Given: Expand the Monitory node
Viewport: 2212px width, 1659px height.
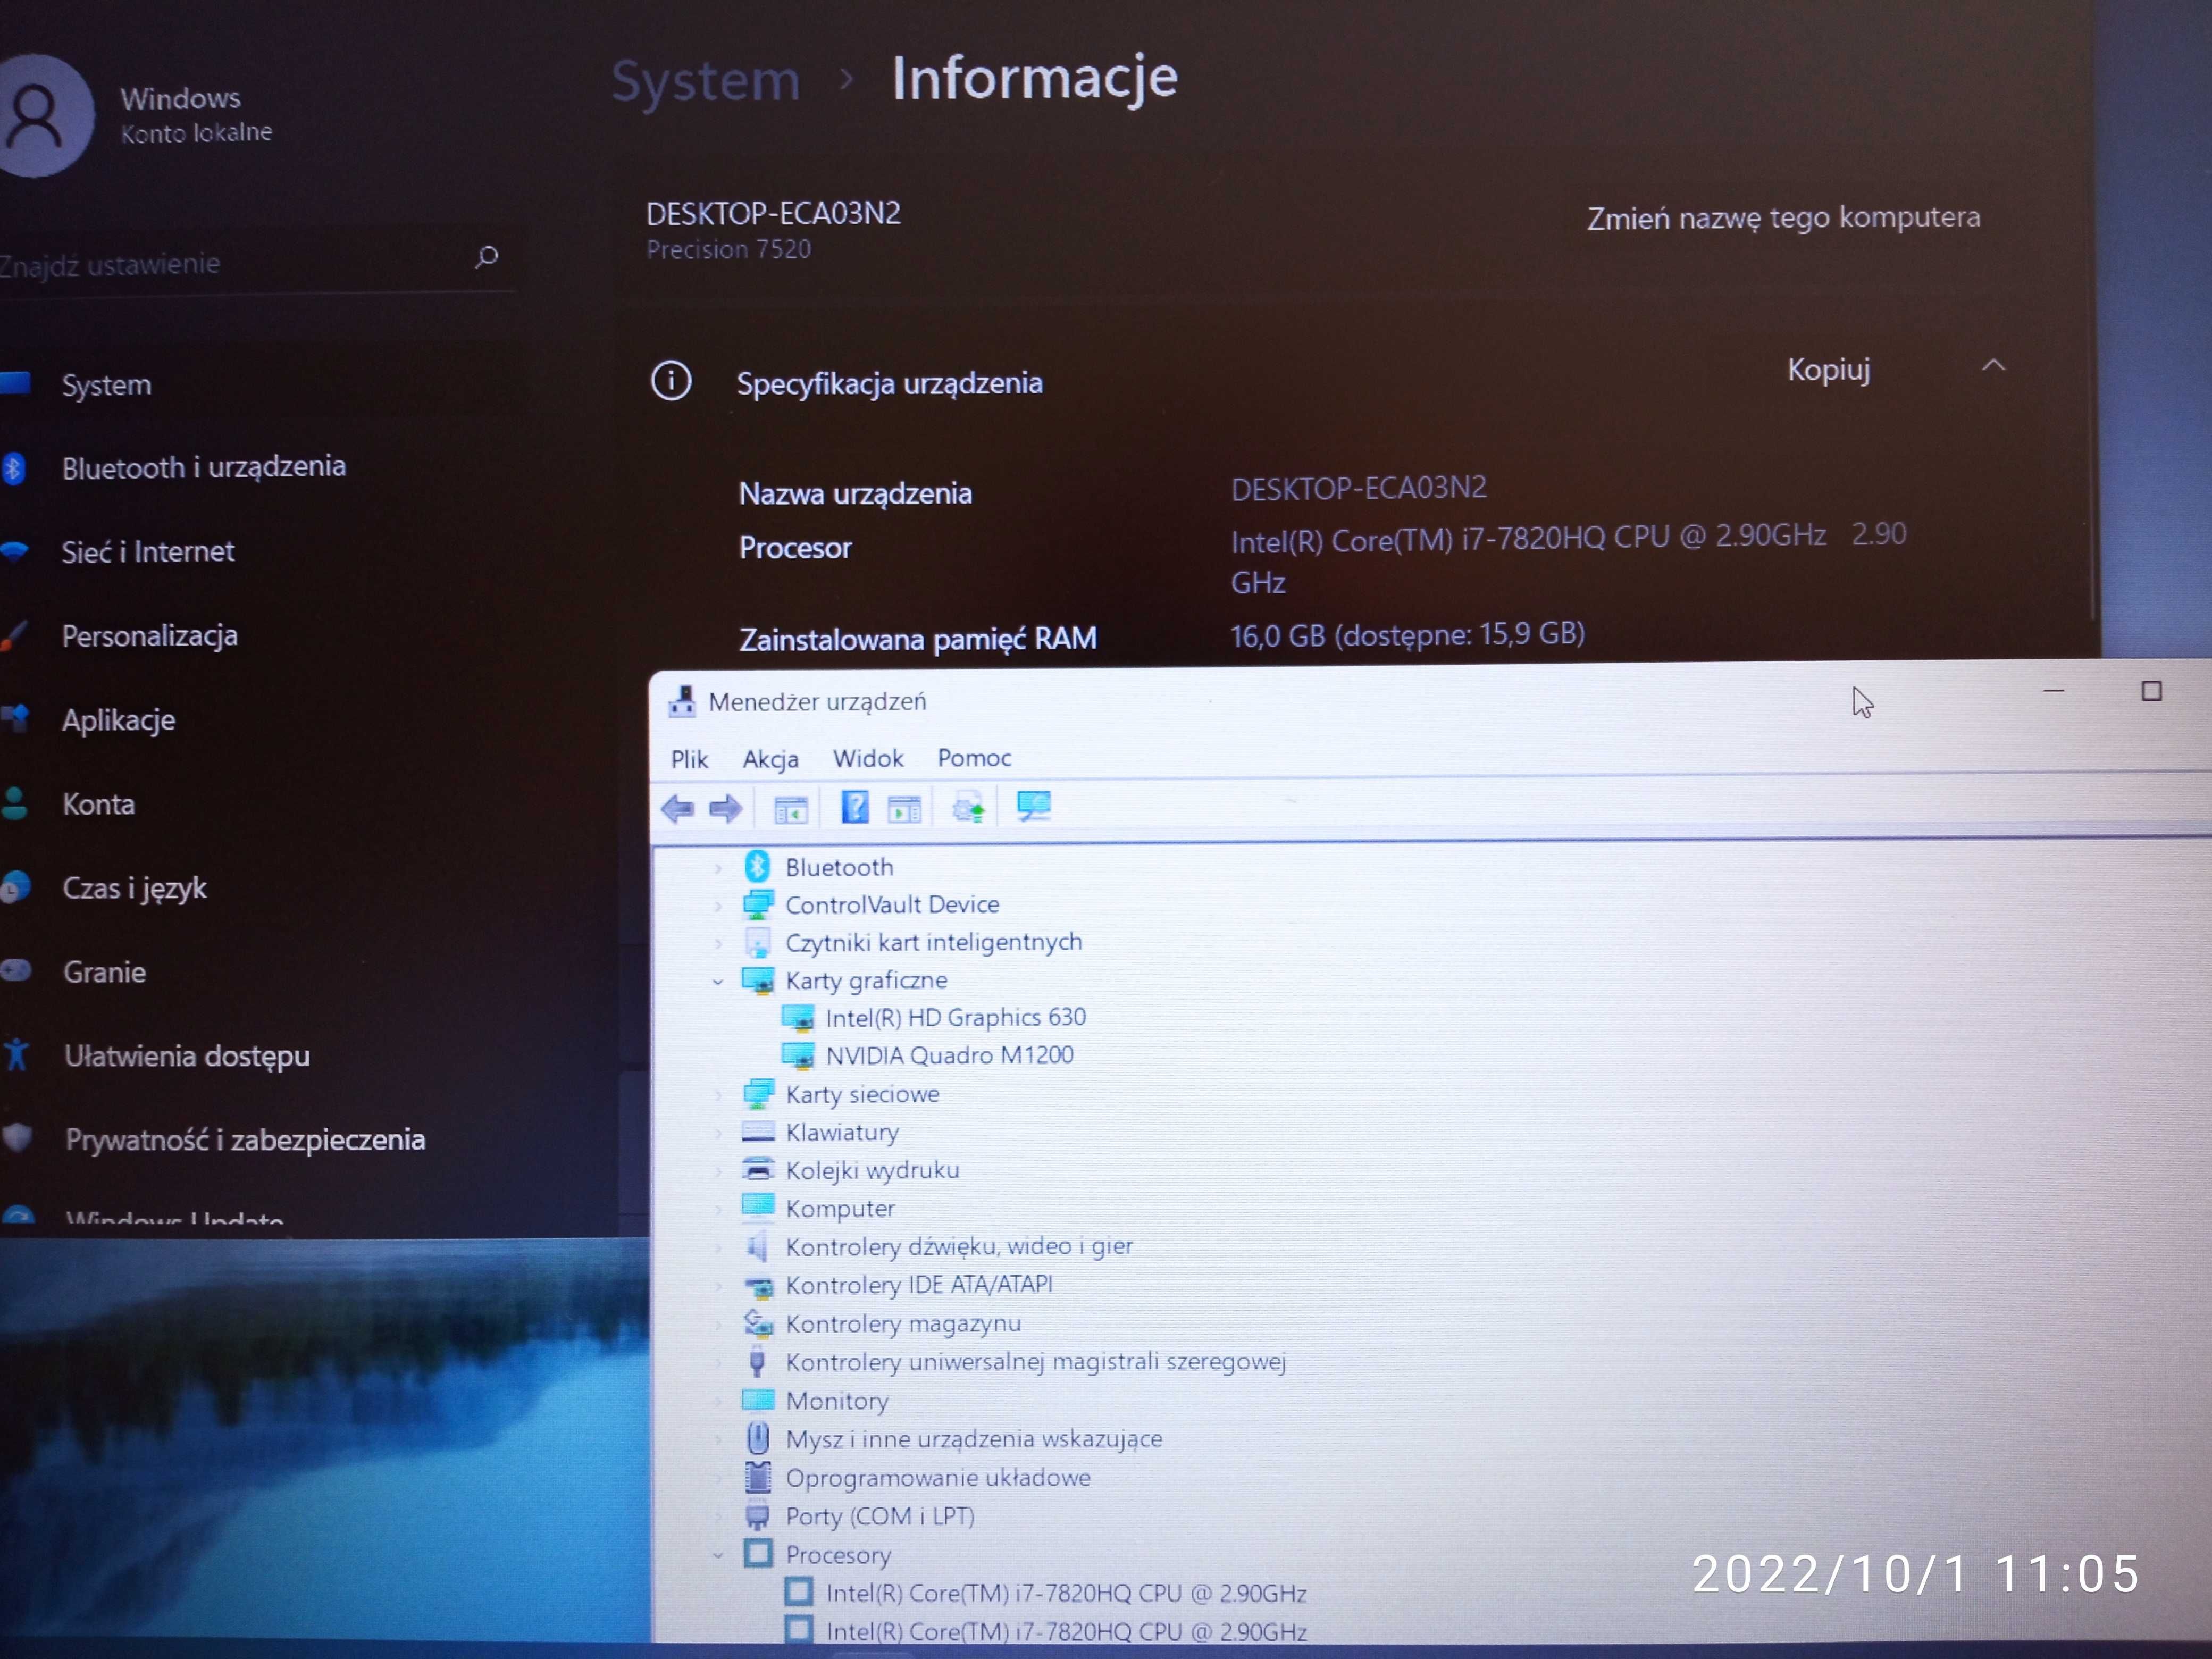Looking at the screenshot, I should (718, 1402).
